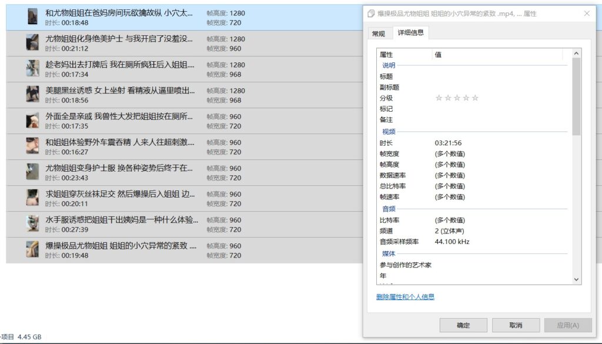Click 帧高度 1280 in the 00:18:56 row
This screenshot has height=344, width=602.
(226, 91)
